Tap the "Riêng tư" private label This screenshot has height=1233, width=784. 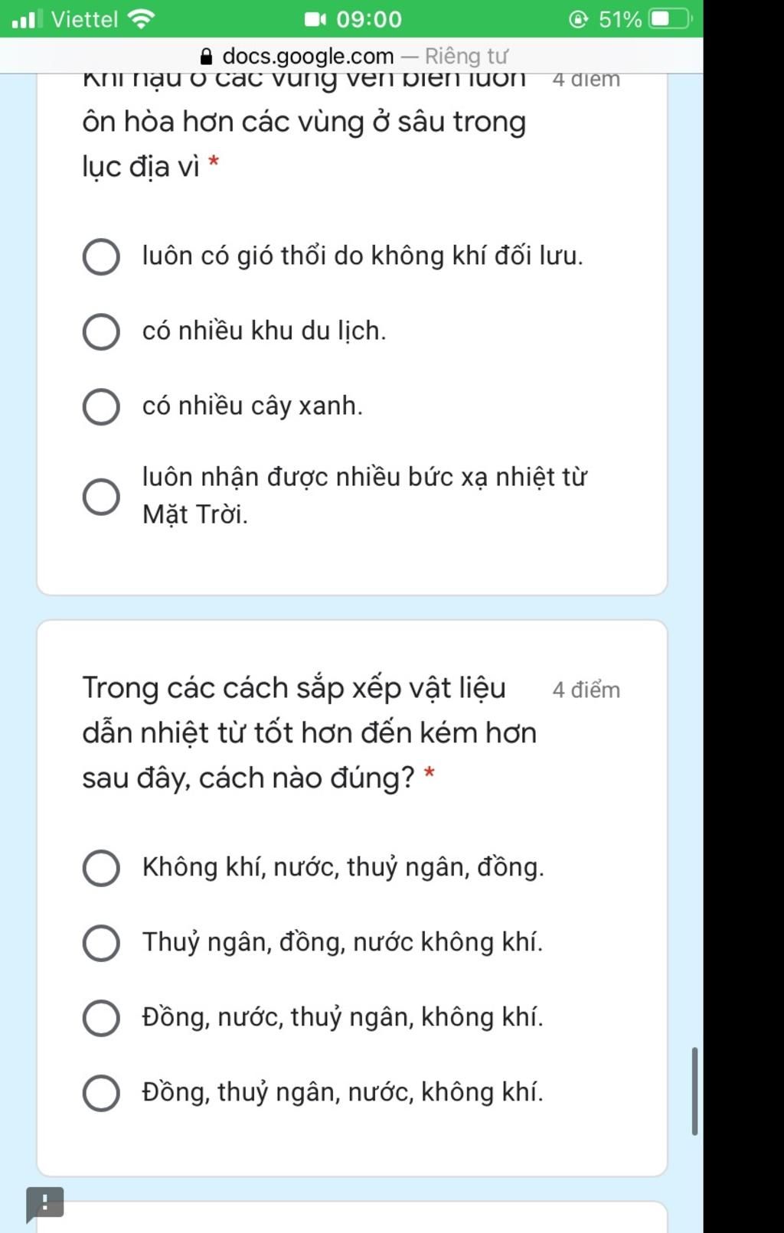click(466, 56)
